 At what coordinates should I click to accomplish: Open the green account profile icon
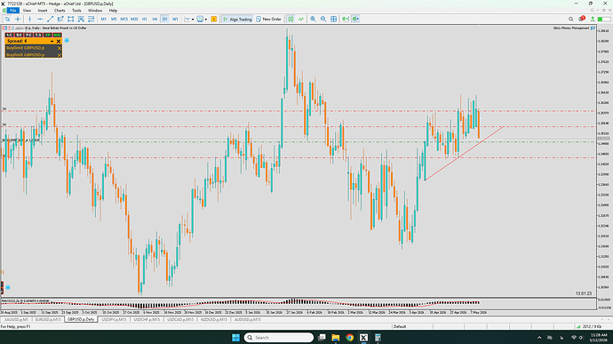point(593,19)
